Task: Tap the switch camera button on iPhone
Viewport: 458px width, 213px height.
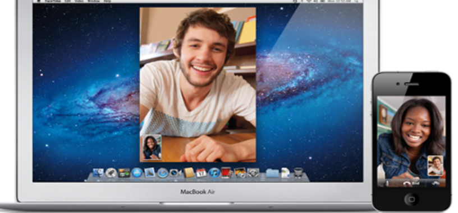Action: [x=435, y=183]
